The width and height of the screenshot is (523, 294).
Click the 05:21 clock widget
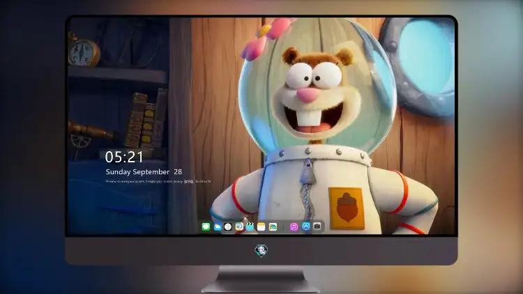pos(124,157)
